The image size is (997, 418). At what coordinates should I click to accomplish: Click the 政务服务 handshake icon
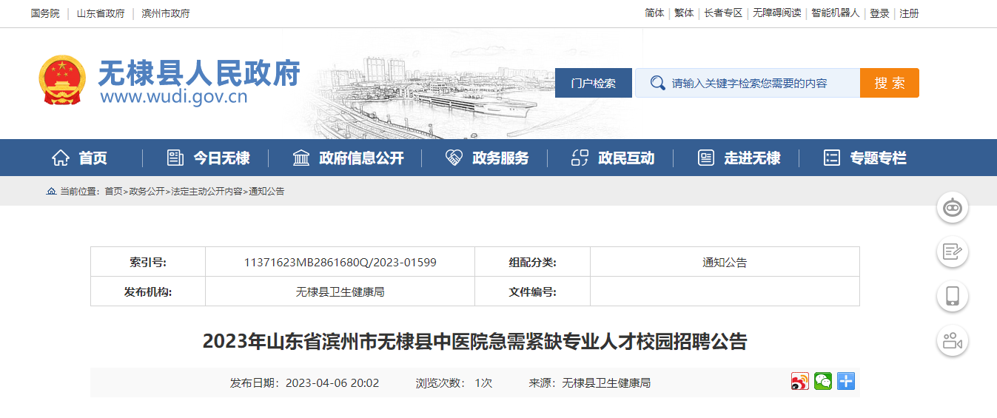(454, 158)
